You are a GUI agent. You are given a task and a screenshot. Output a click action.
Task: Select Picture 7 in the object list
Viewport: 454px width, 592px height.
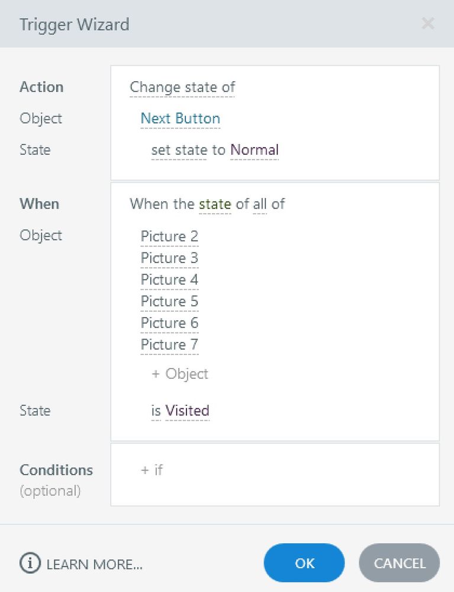(169, 344)
